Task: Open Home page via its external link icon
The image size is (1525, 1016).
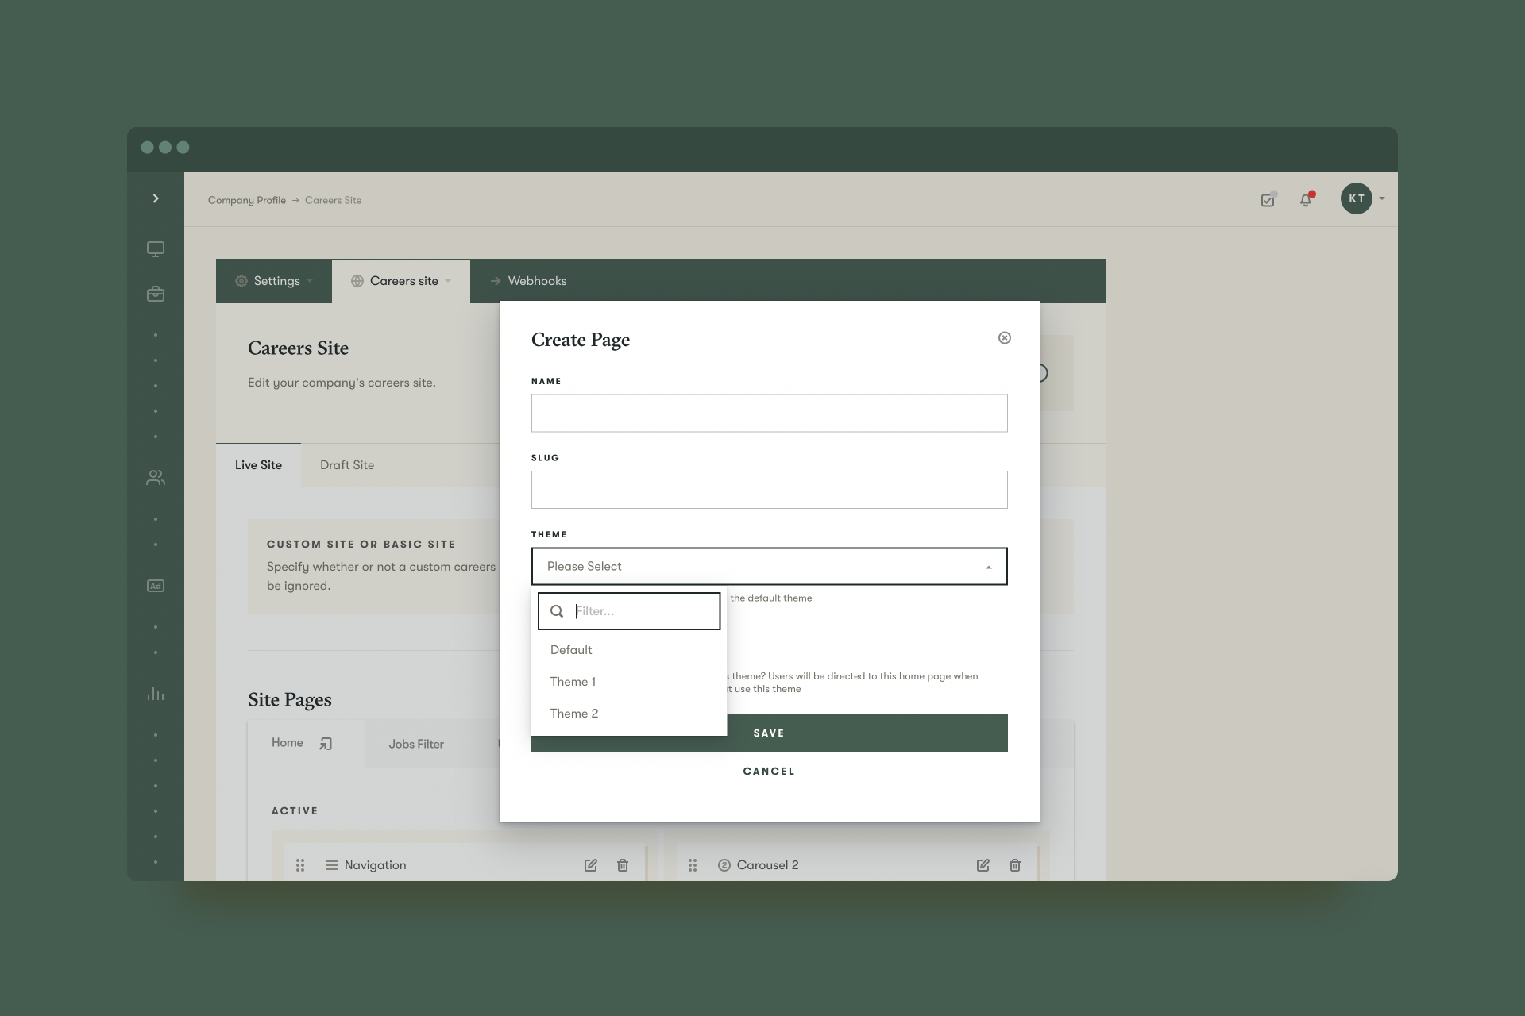Action: [x=325, y=744]
